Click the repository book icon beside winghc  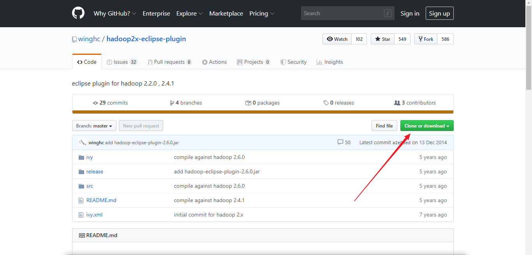(x=74, y=39)
